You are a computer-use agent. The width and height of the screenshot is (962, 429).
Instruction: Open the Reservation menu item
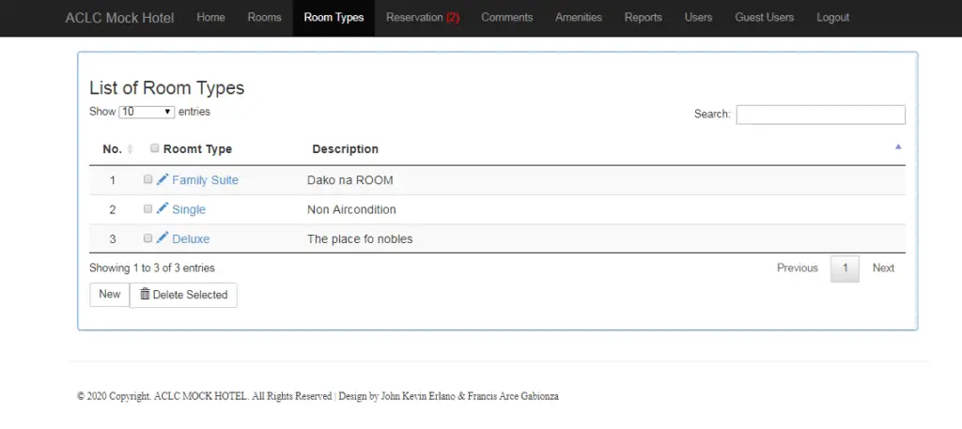422,18
